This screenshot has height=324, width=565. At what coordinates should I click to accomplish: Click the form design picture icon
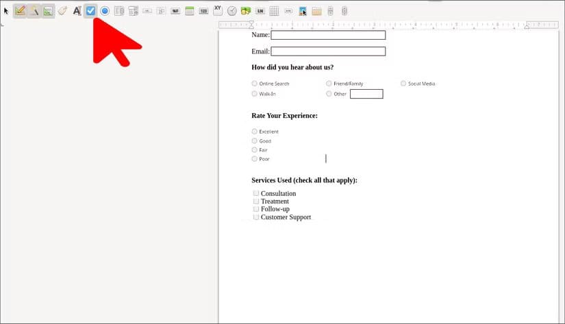pyautogui.click(x=48, y=11)
